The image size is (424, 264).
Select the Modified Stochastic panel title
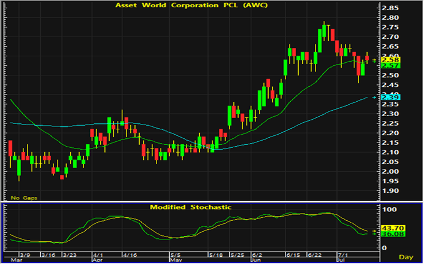click(191, 207)
